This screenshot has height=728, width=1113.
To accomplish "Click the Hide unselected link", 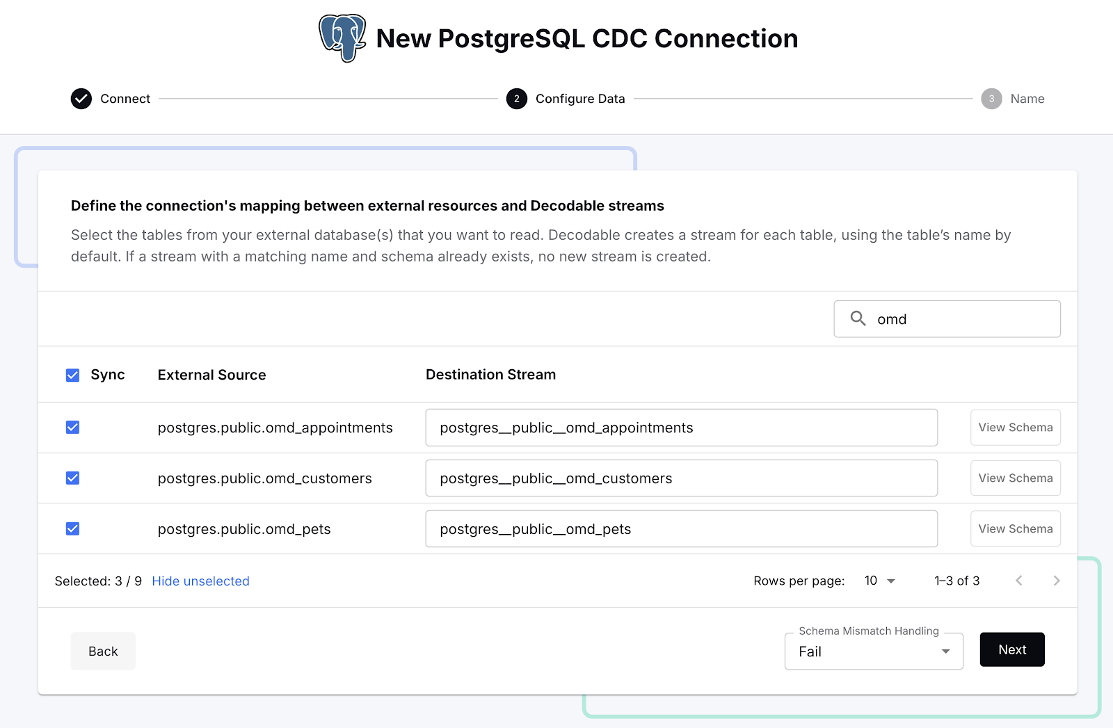I will (200, 581).
